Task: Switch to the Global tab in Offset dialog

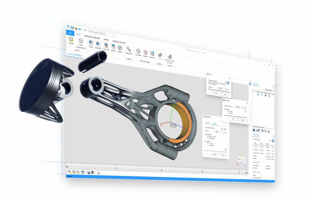Action: pos(208,123)
